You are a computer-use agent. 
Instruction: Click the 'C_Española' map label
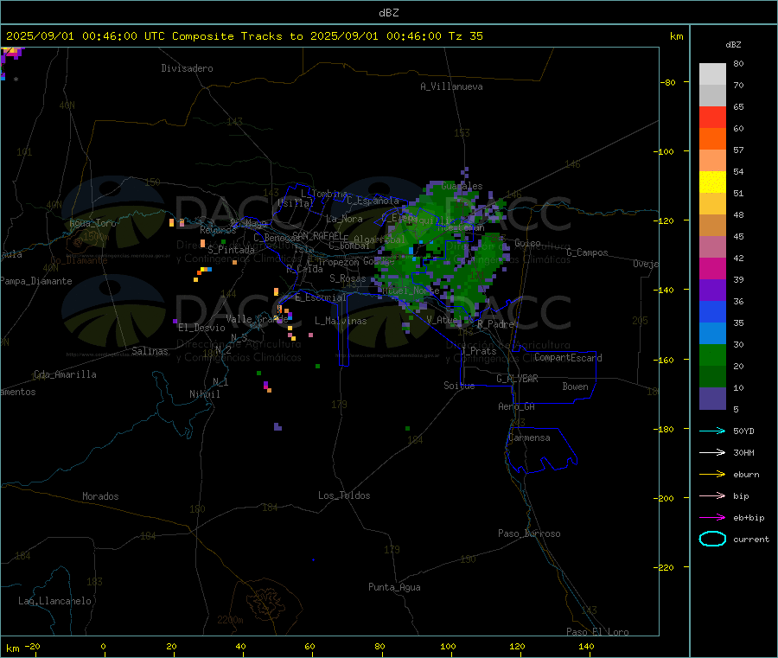[373, 201]
